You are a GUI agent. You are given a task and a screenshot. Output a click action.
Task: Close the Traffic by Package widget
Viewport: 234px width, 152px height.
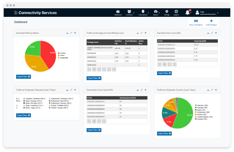(145, 33)
